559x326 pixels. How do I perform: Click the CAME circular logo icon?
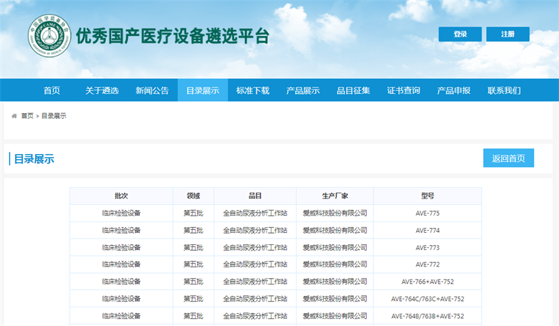point(49,37)
